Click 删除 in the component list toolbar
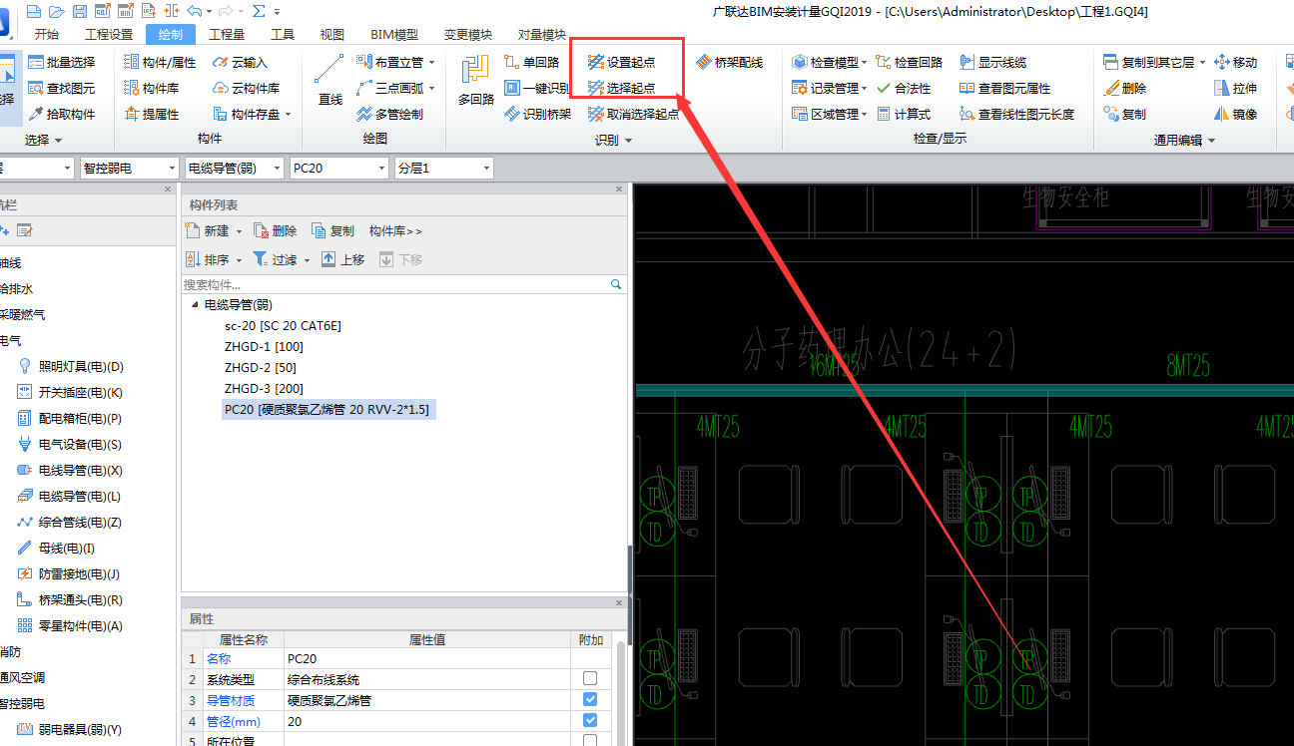Image resolution: width=1294 pixels, height=746 pixels. pos(276,230)
